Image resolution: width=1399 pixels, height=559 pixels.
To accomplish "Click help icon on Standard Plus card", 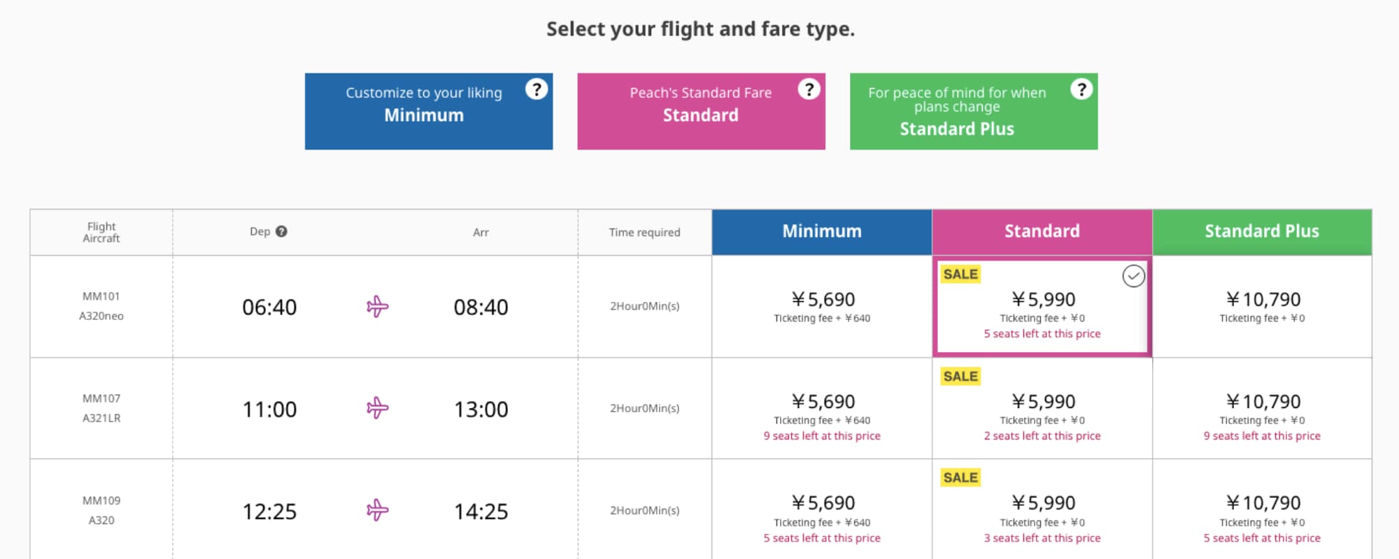I will point(1081,89).
